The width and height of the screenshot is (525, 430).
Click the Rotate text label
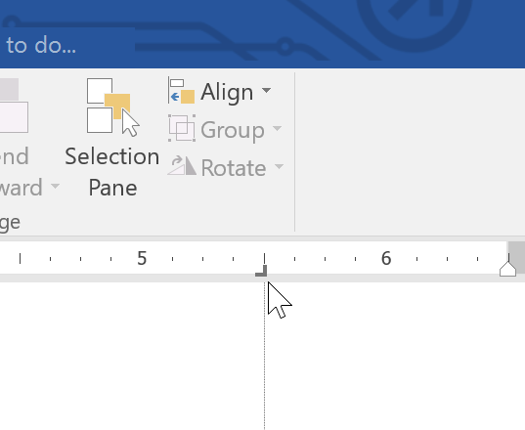point(234,167)
